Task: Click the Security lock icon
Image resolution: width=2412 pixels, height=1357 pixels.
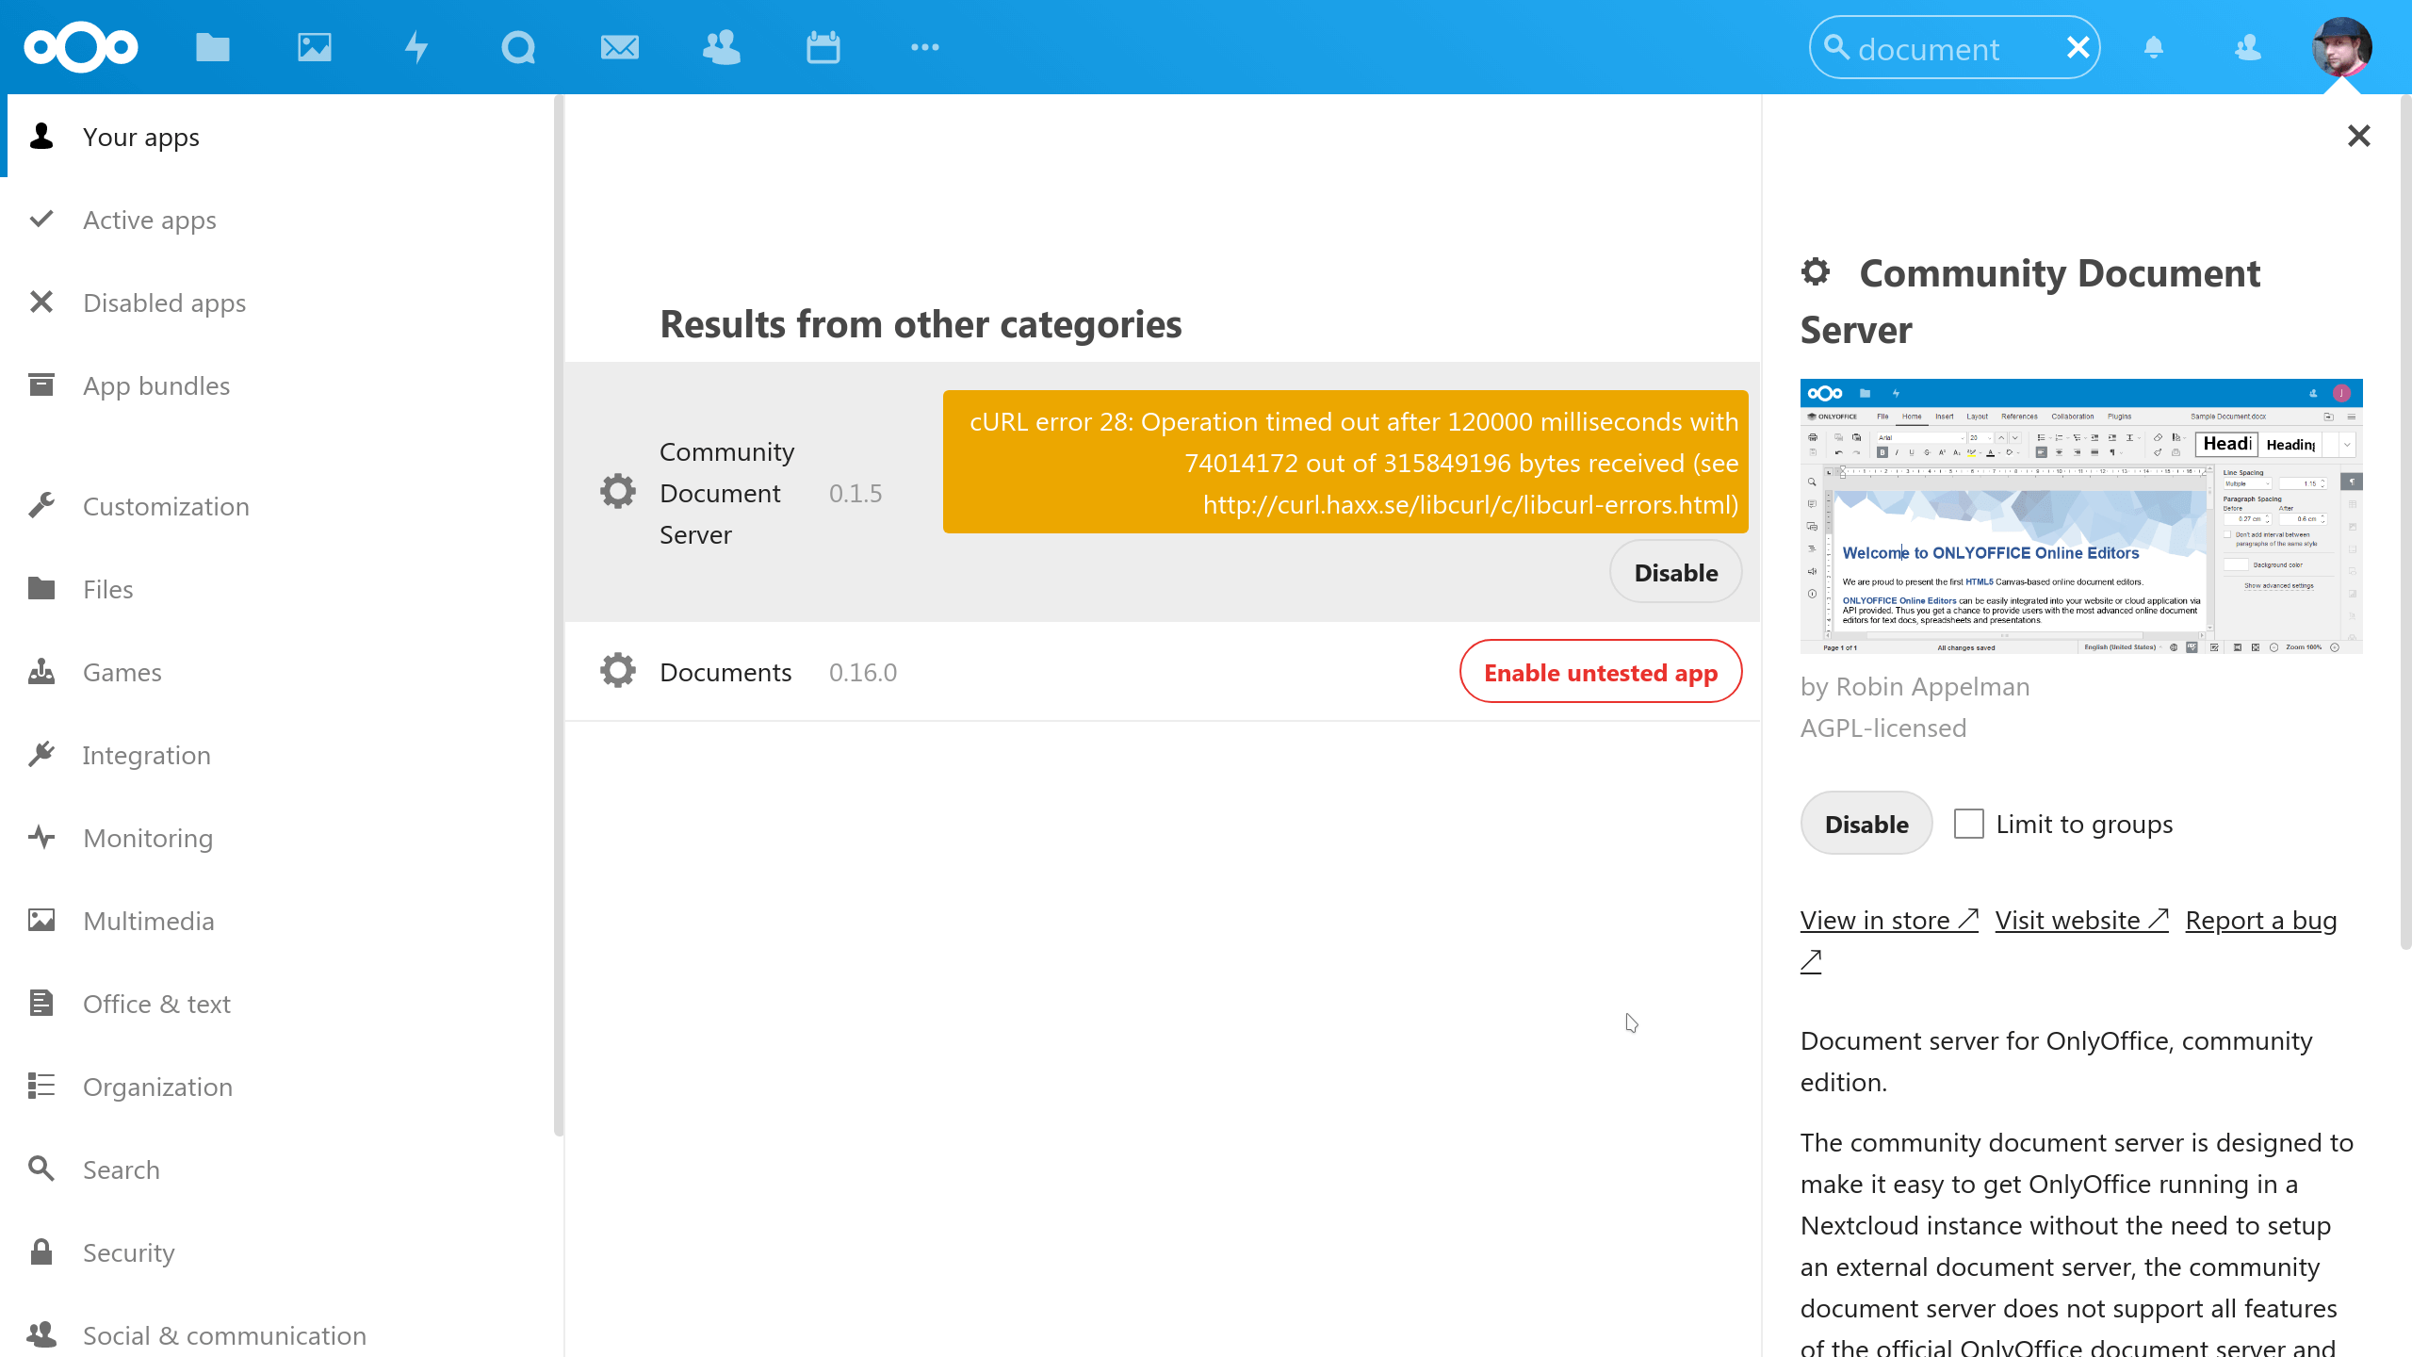Action: 41,1252
